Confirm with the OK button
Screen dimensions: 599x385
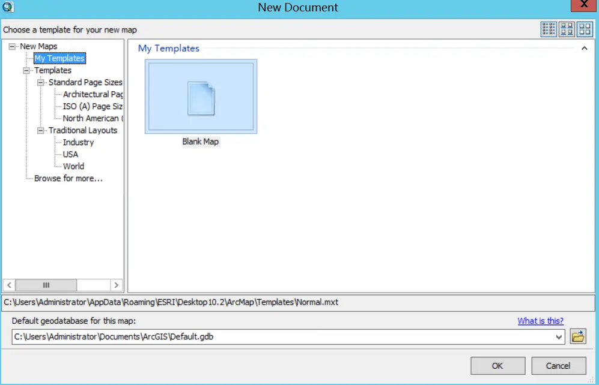[x=498, y=366]
